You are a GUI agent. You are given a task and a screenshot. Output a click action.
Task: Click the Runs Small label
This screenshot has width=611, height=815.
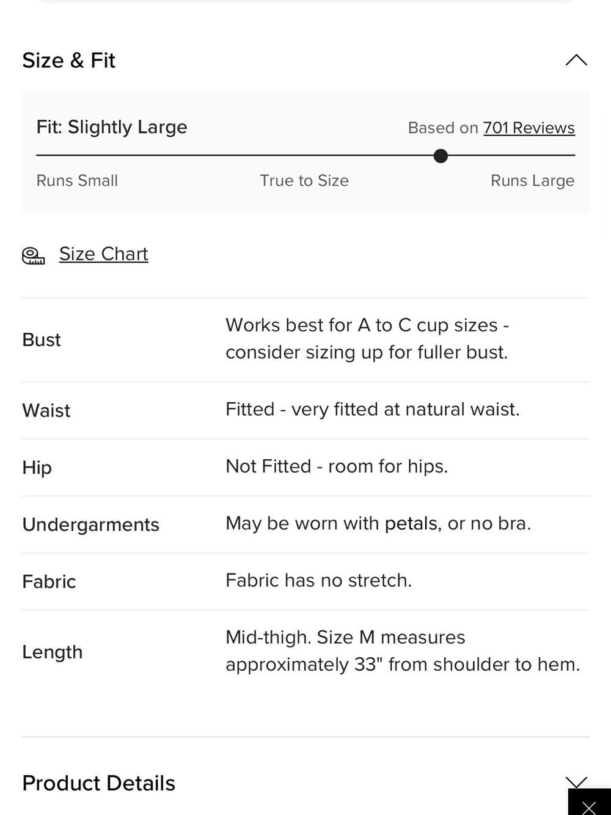pos(77,180)
